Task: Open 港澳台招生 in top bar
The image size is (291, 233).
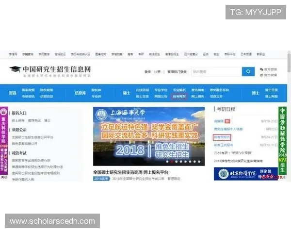Action: (x=172, y=54)
